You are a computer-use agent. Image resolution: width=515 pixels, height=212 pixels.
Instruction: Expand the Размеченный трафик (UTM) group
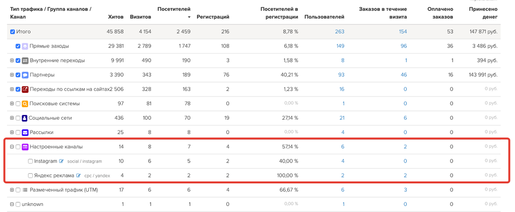click(12, 190)
